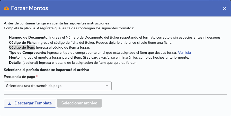The height and width of the screenshot is (116, 231).
Task: Click the "Código de Ficha:" label
Action: (23, 42)
